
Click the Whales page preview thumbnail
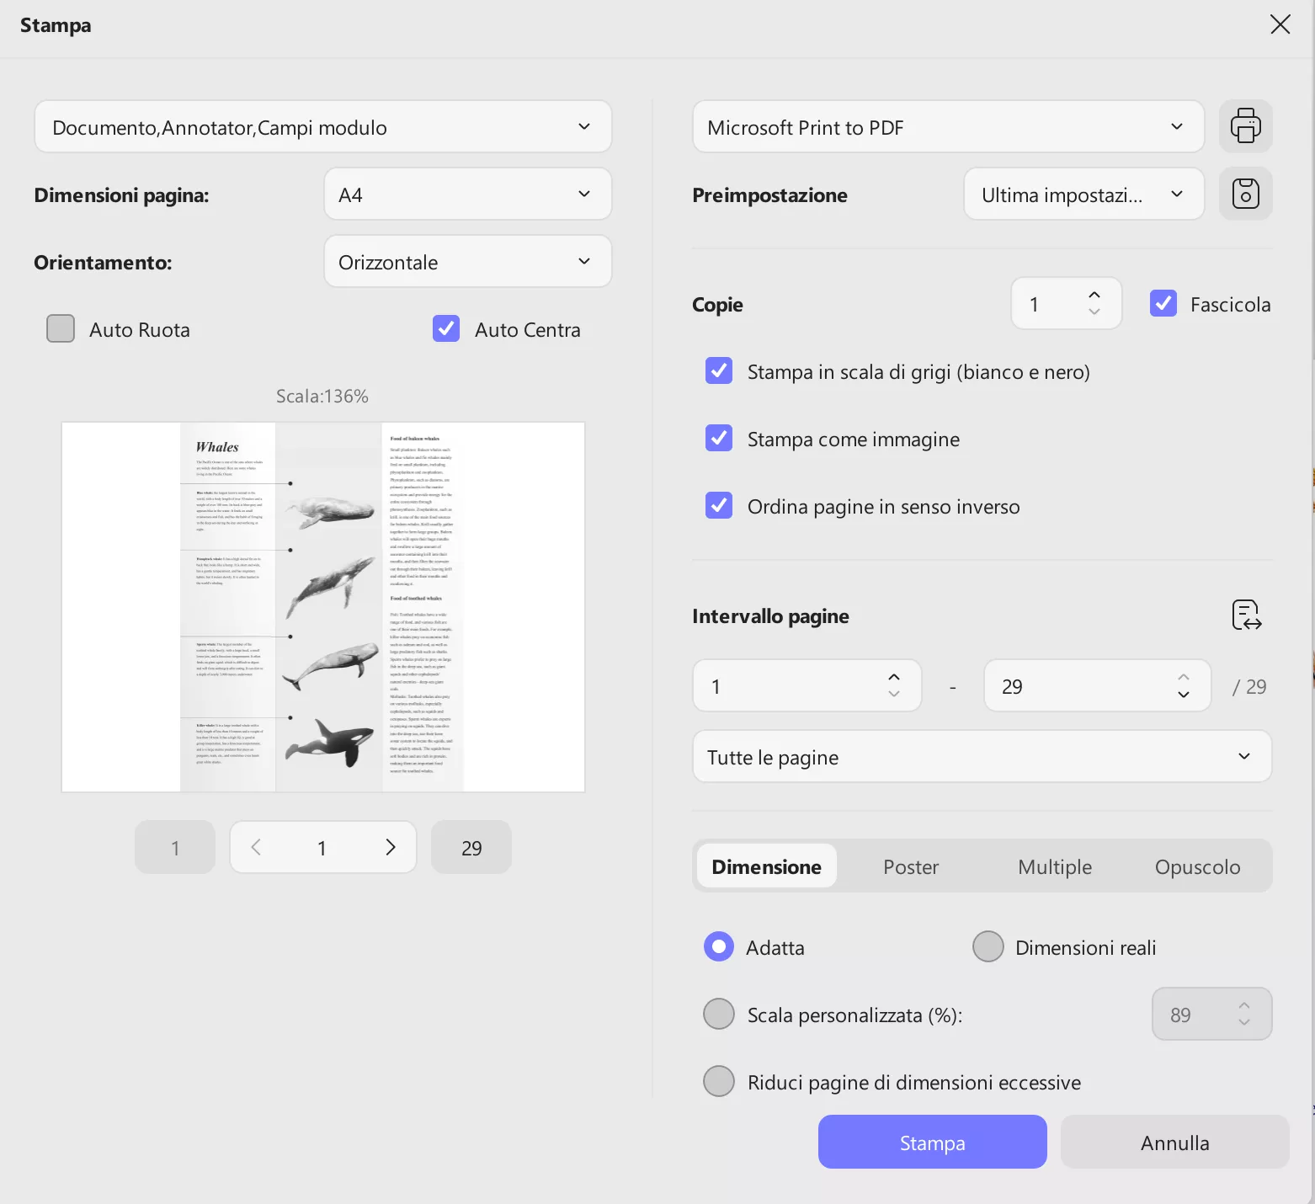click(x=323, y=607)
